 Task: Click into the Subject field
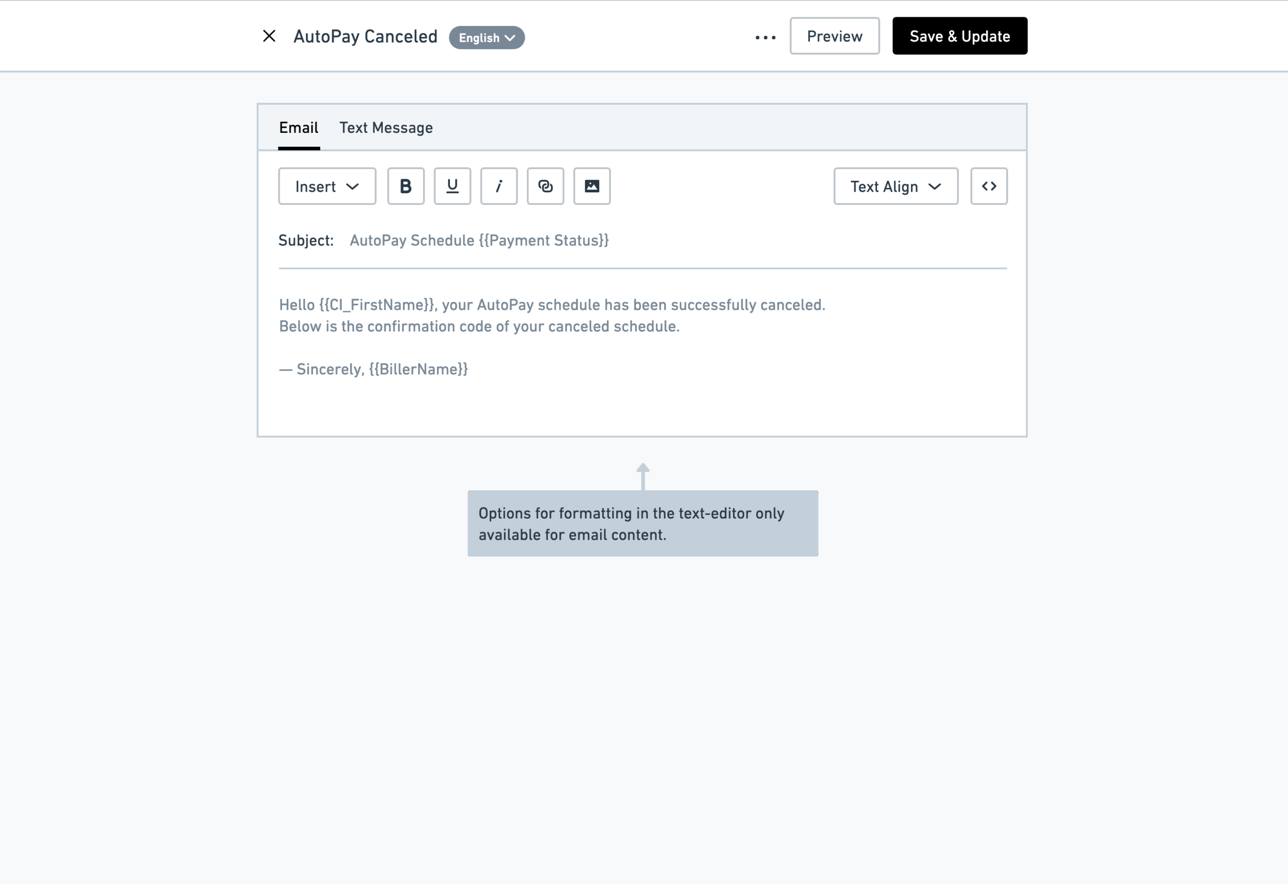coord(677,240)
